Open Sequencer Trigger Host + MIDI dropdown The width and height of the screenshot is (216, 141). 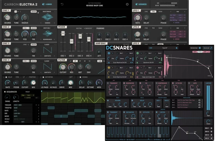[x=23, y=105]
